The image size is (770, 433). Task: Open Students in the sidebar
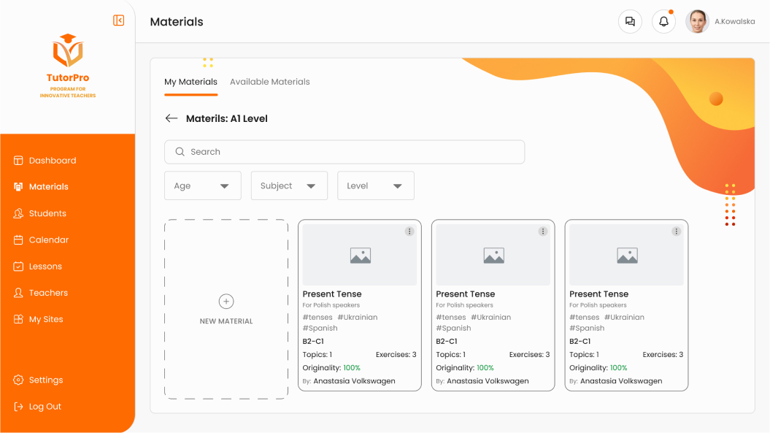pyautogui.click(x=47, y=213)
